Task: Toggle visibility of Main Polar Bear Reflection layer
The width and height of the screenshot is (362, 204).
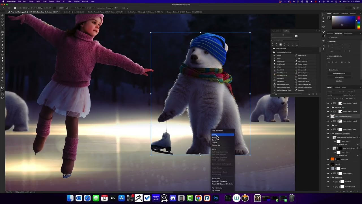Action: click(x=328, y=116)
